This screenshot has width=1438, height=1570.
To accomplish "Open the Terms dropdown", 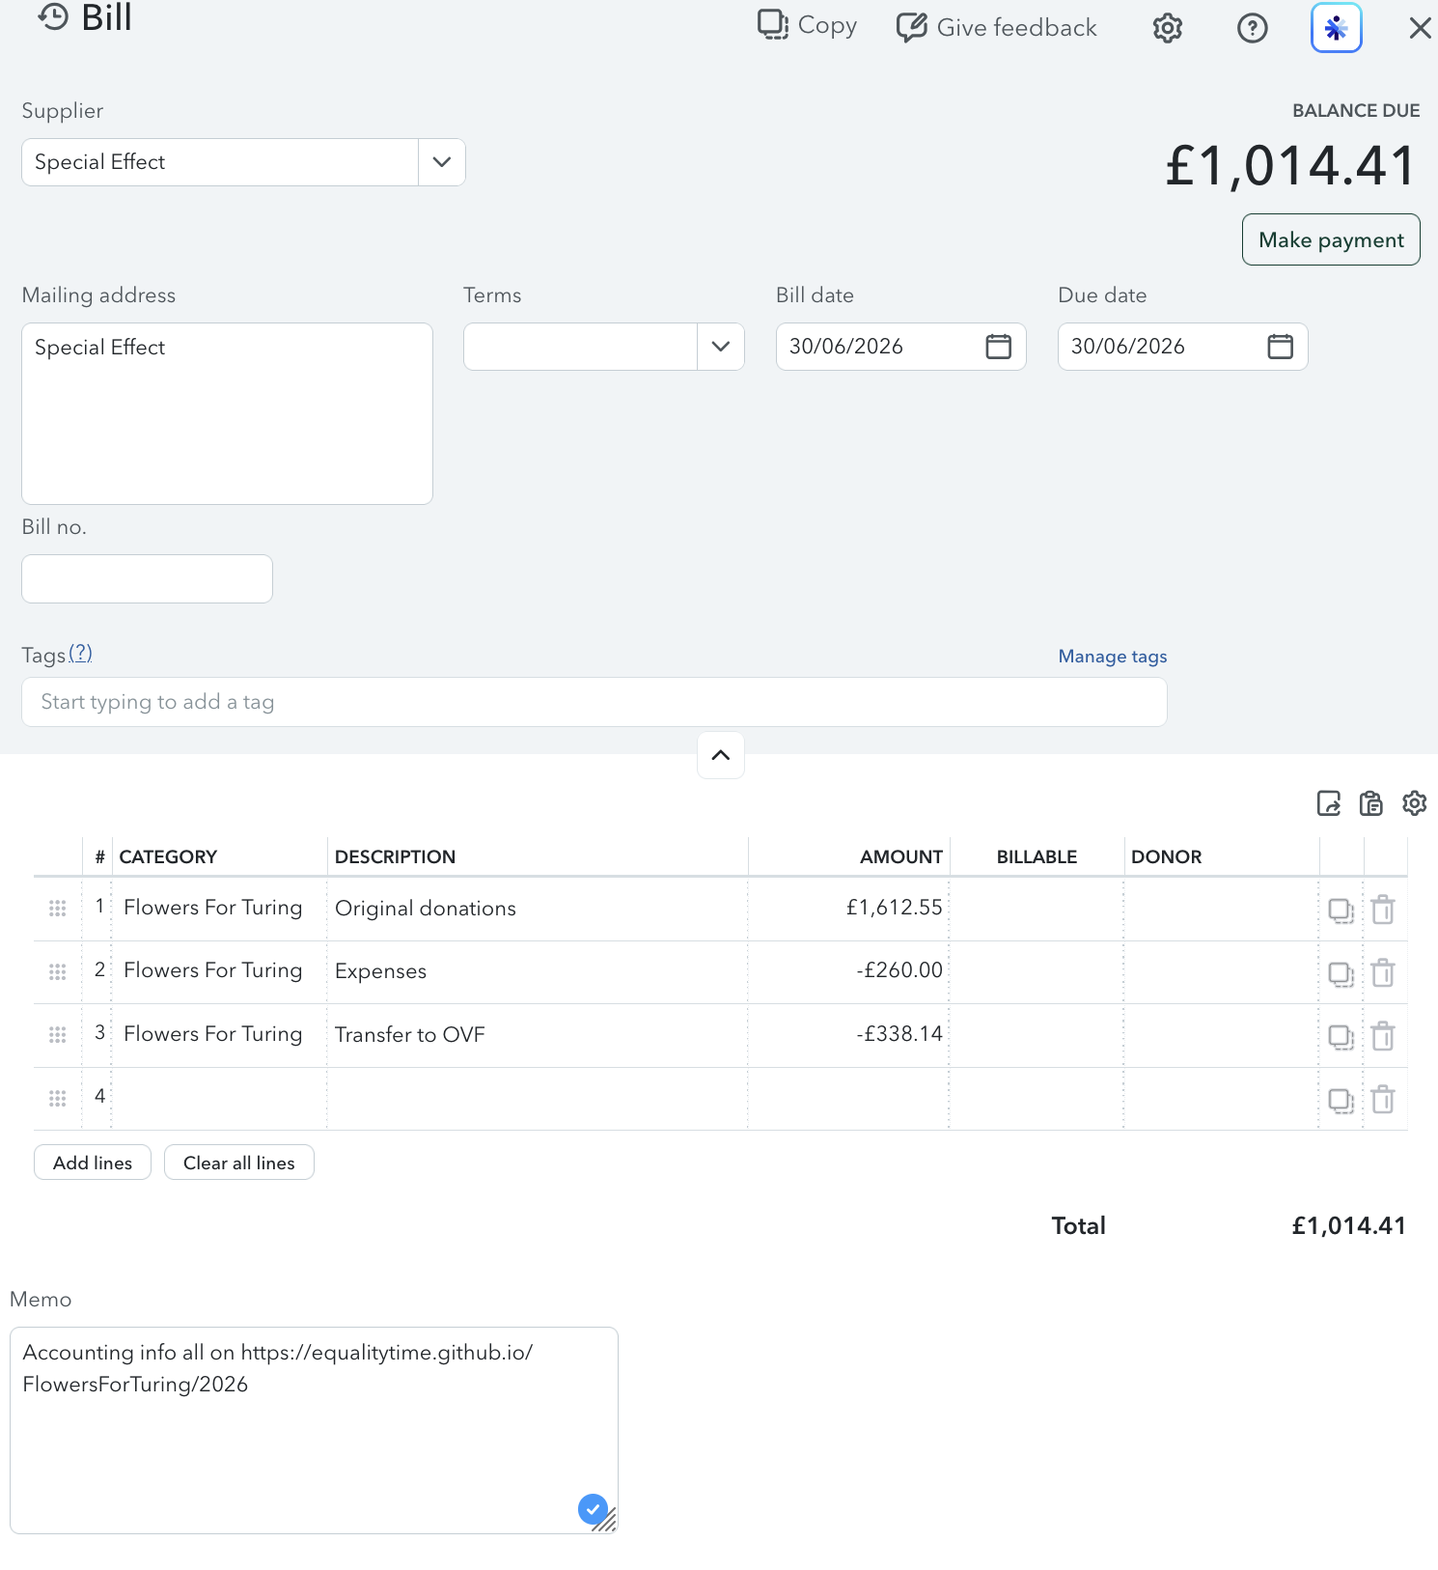I will pyautogui.click(x=604, y=347).
